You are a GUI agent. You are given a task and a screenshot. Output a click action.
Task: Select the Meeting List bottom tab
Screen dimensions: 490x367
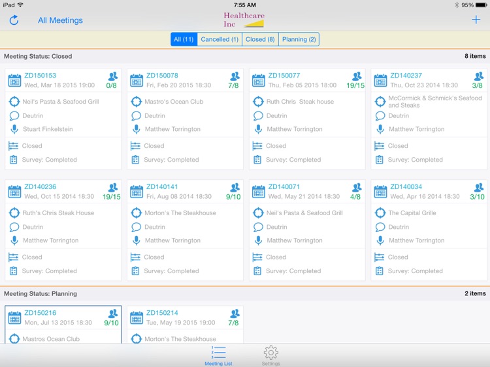coord(218,355)
